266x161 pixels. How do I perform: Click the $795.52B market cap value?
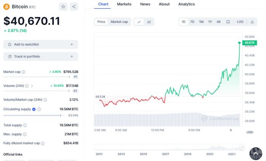click(71, 72)
